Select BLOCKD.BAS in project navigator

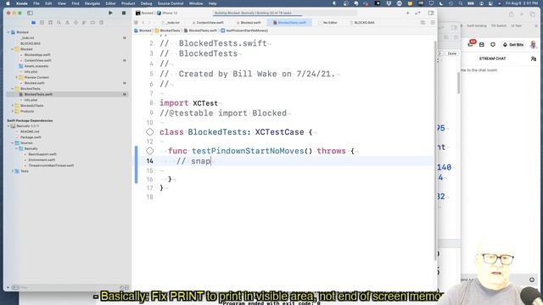click(x=31, y=43)
